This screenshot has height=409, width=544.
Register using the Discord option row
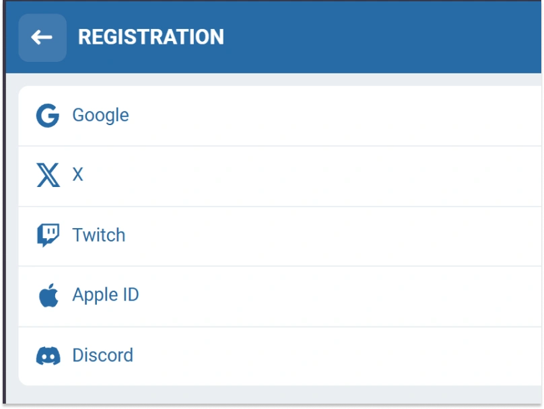303,356
